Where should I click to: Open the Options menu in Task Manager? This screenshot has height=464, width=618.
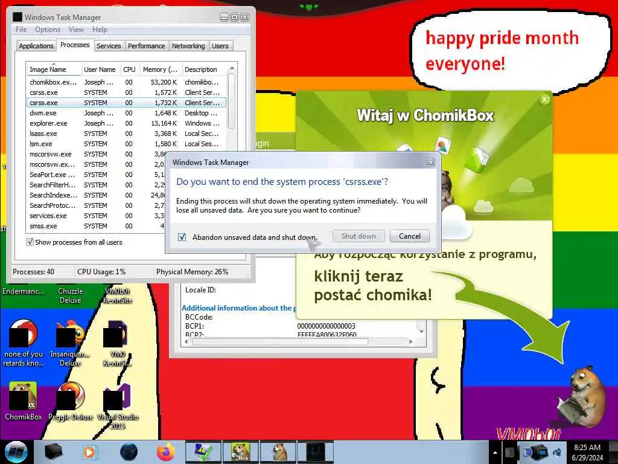[48, 30]
